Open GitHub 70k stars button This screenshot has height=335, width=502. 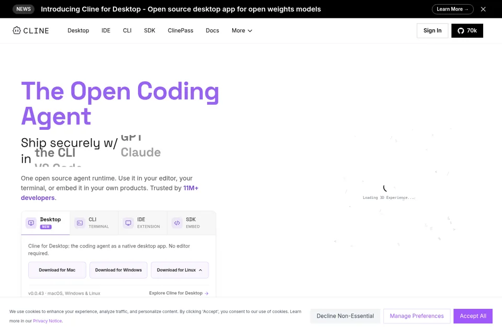tap(467, 30)
